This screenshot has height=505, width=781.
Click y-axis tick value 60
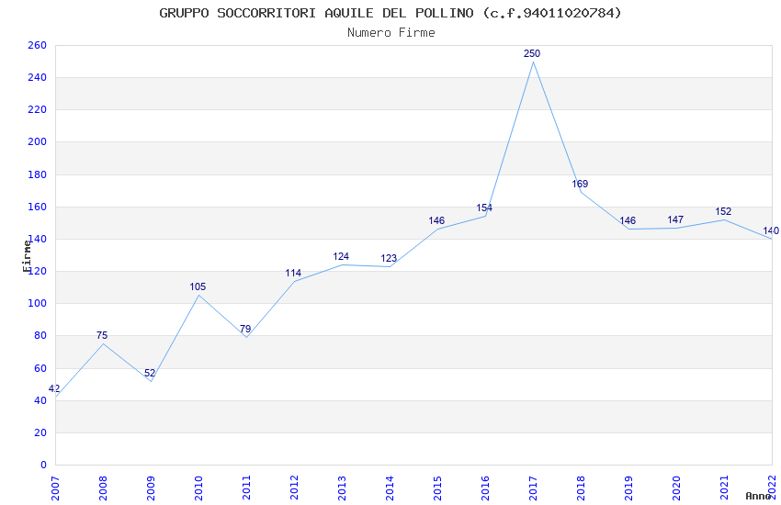40,368
